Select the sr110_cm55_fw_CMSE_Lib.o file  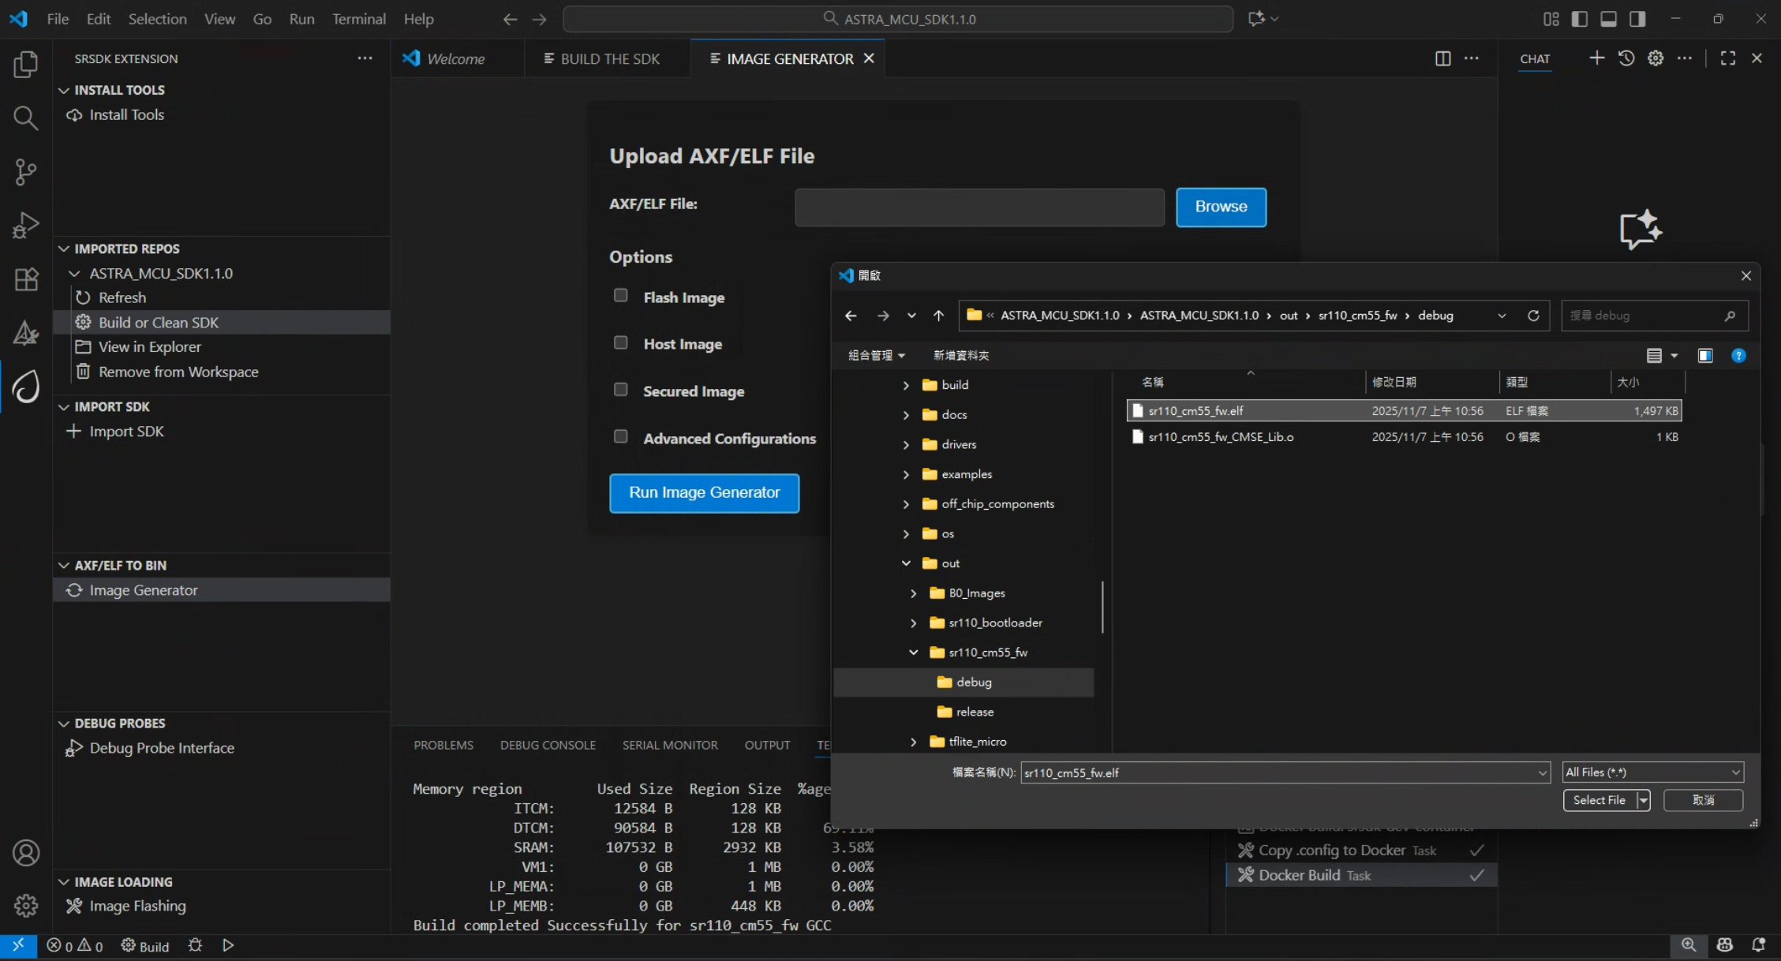click(1220, 437)
